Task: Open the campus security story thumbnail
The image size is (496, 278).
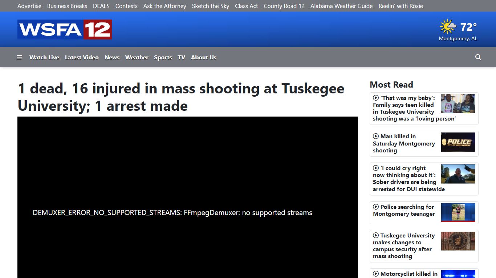Action: tap(458, 241)
